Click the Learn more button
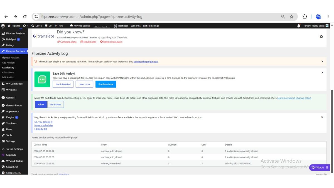Screen dimensions: 334x188 pyautogui.click(x=84, y=84)
